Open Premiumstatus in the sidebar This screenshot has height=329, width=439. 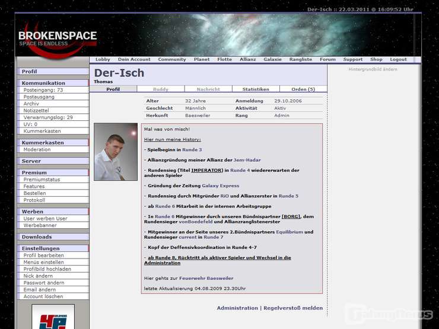click(53, 180)
